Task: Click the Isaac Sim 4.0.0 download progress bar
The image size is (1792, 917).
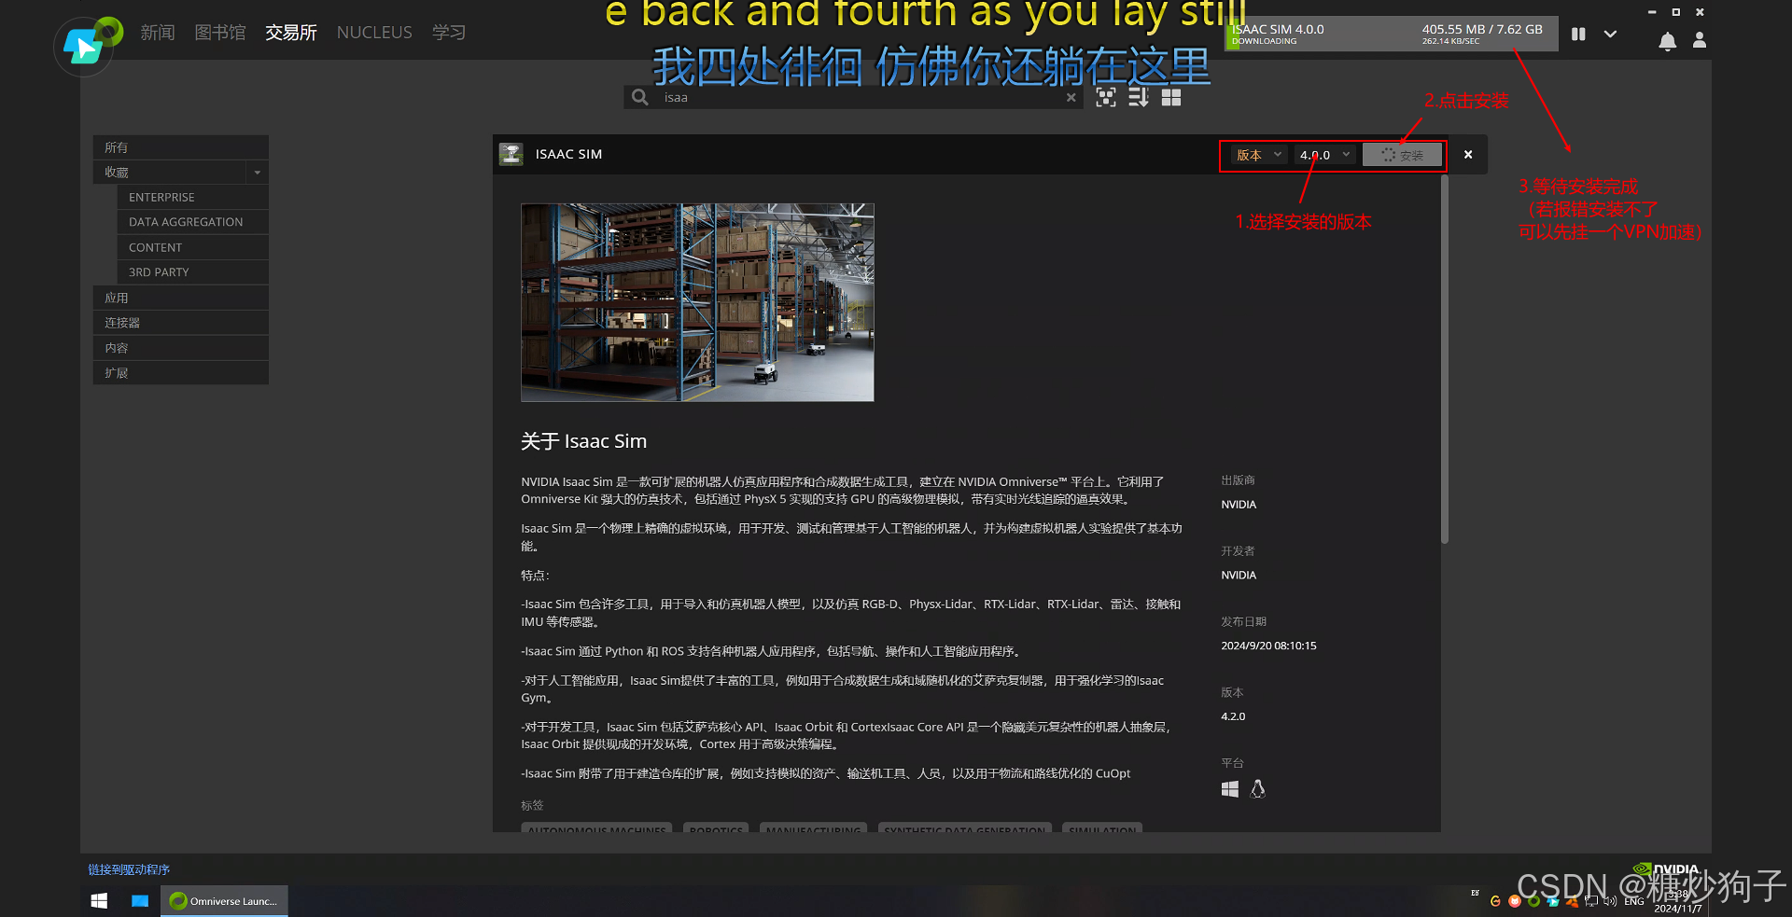Action: coord(1392,35)
